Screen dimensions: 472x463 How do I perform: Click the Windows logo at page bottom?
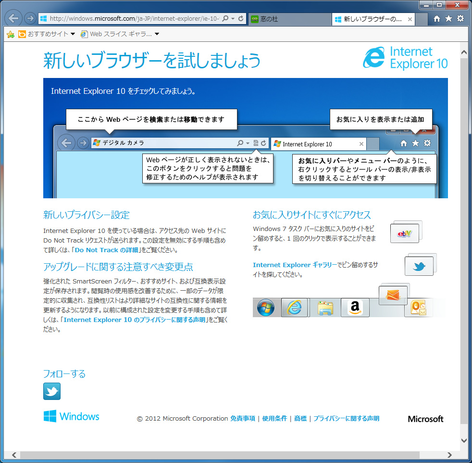coord(71,417)
